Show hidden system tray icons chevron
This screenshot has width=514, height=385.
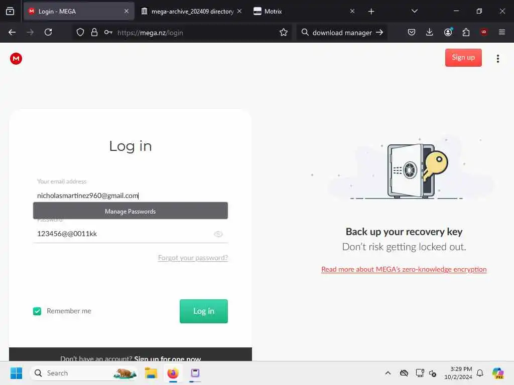(388, 373)
